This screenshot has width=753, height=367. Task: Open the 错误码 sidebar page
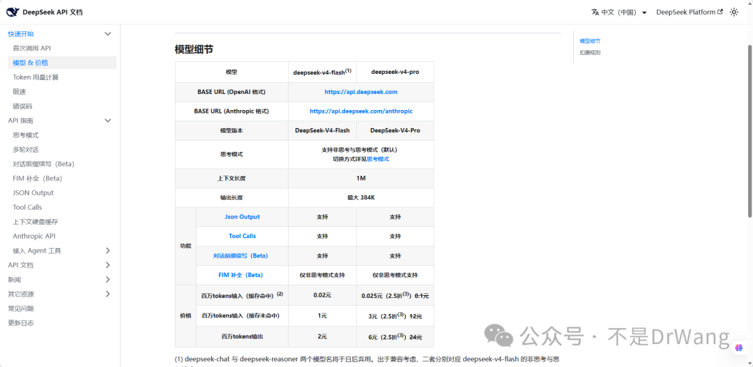tap(22, 106)
